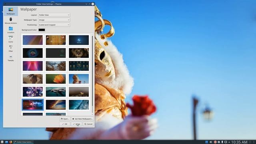Screen dimensions: 256x144
Task: Open the Wallpaper settings section
Action: point(11,11)
